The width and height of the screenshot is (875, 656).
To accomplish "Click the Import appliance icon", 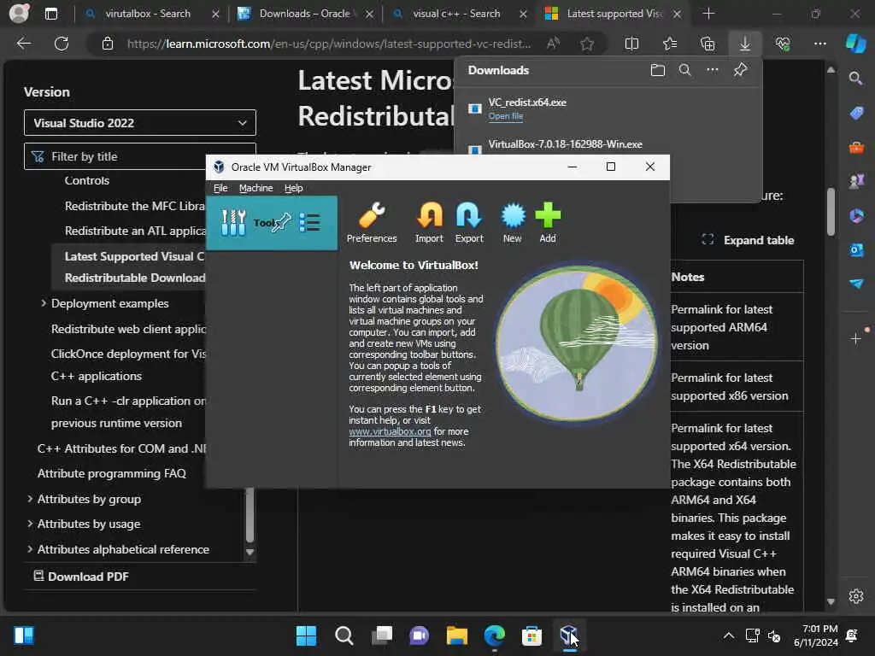I will pyautogui.click(x=429, y=223).
